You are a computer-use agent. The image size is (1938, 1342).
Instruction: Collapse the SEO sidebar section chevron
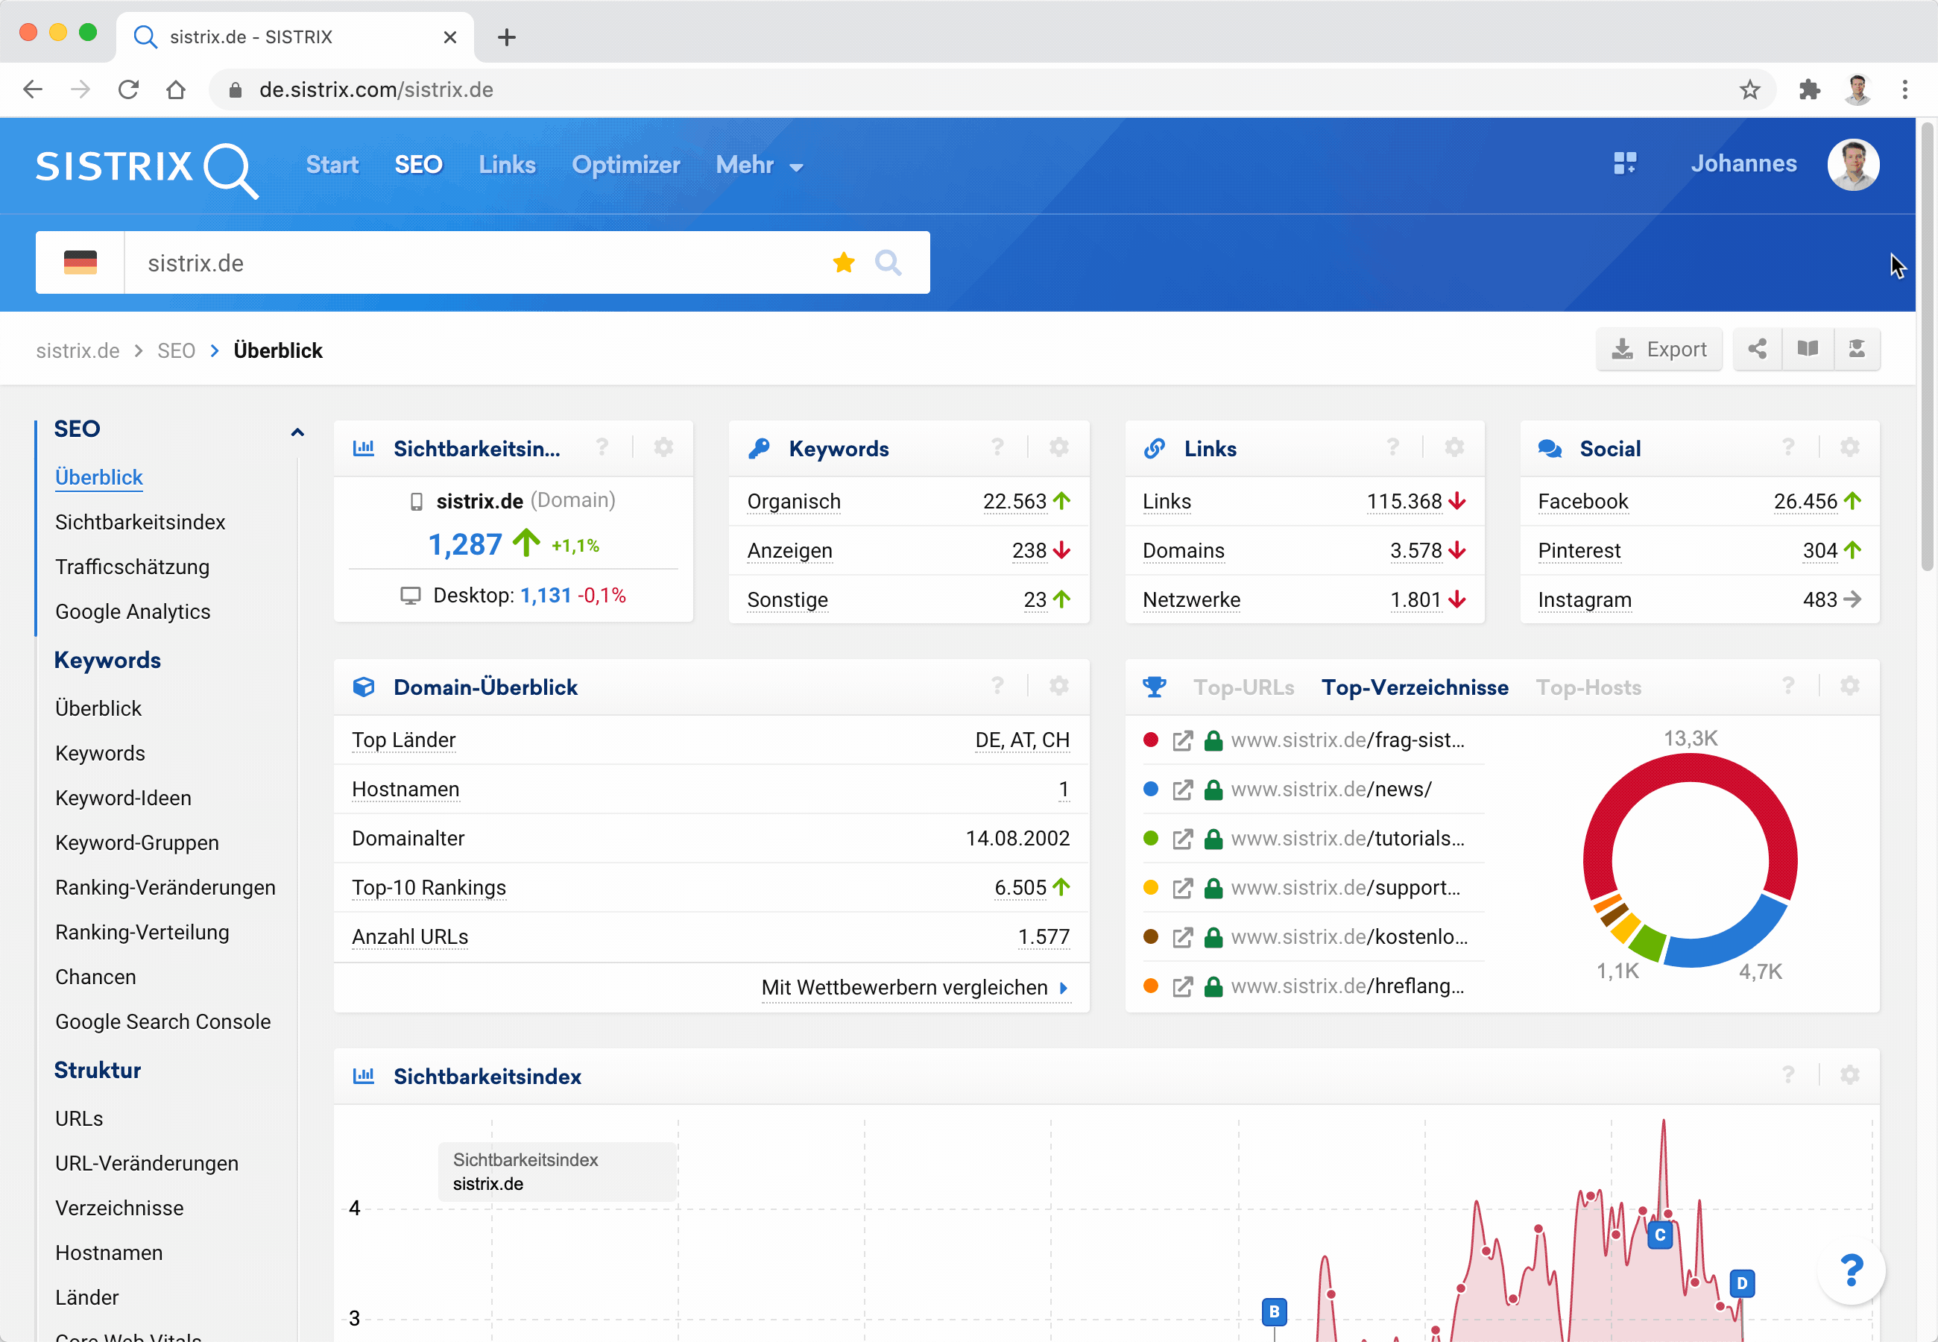pos(297,432)
